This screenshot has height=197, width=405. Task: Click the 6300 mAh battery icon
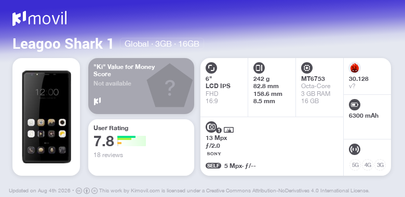point(354,105)
